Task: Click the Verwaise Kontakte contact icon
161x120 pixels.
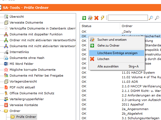Action: 6,105
